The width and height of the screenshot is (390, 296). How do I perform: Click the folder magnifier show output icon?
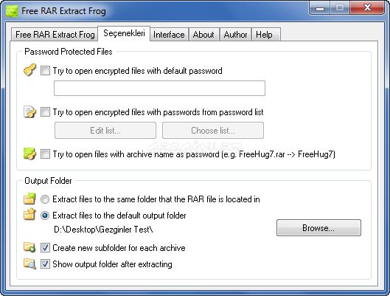click(29, 264)
